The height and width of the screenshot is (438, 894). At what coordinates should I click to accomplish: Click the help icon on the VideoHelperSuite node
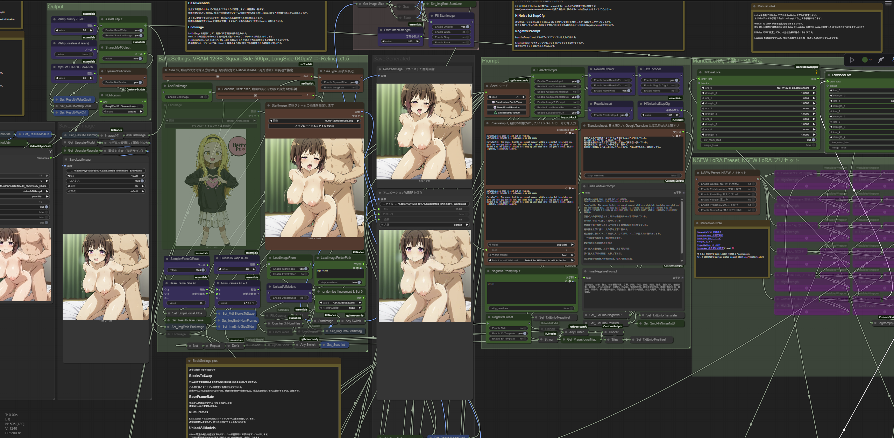[x=51, y=152]
